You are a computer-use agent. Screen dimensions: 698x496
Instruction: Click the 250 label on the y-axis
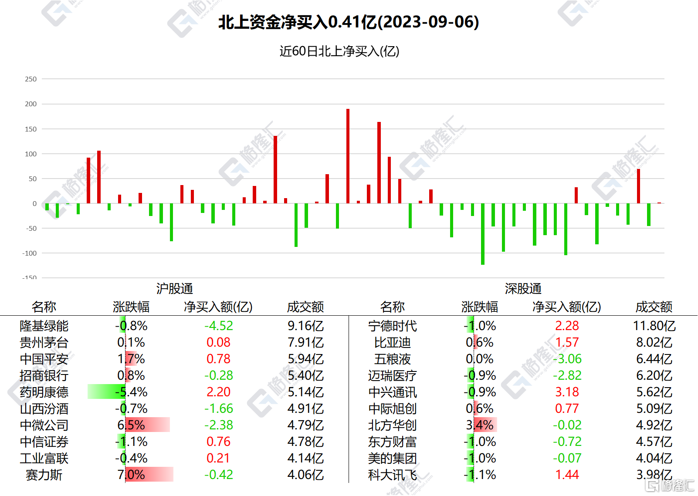(x=31, y=79)
